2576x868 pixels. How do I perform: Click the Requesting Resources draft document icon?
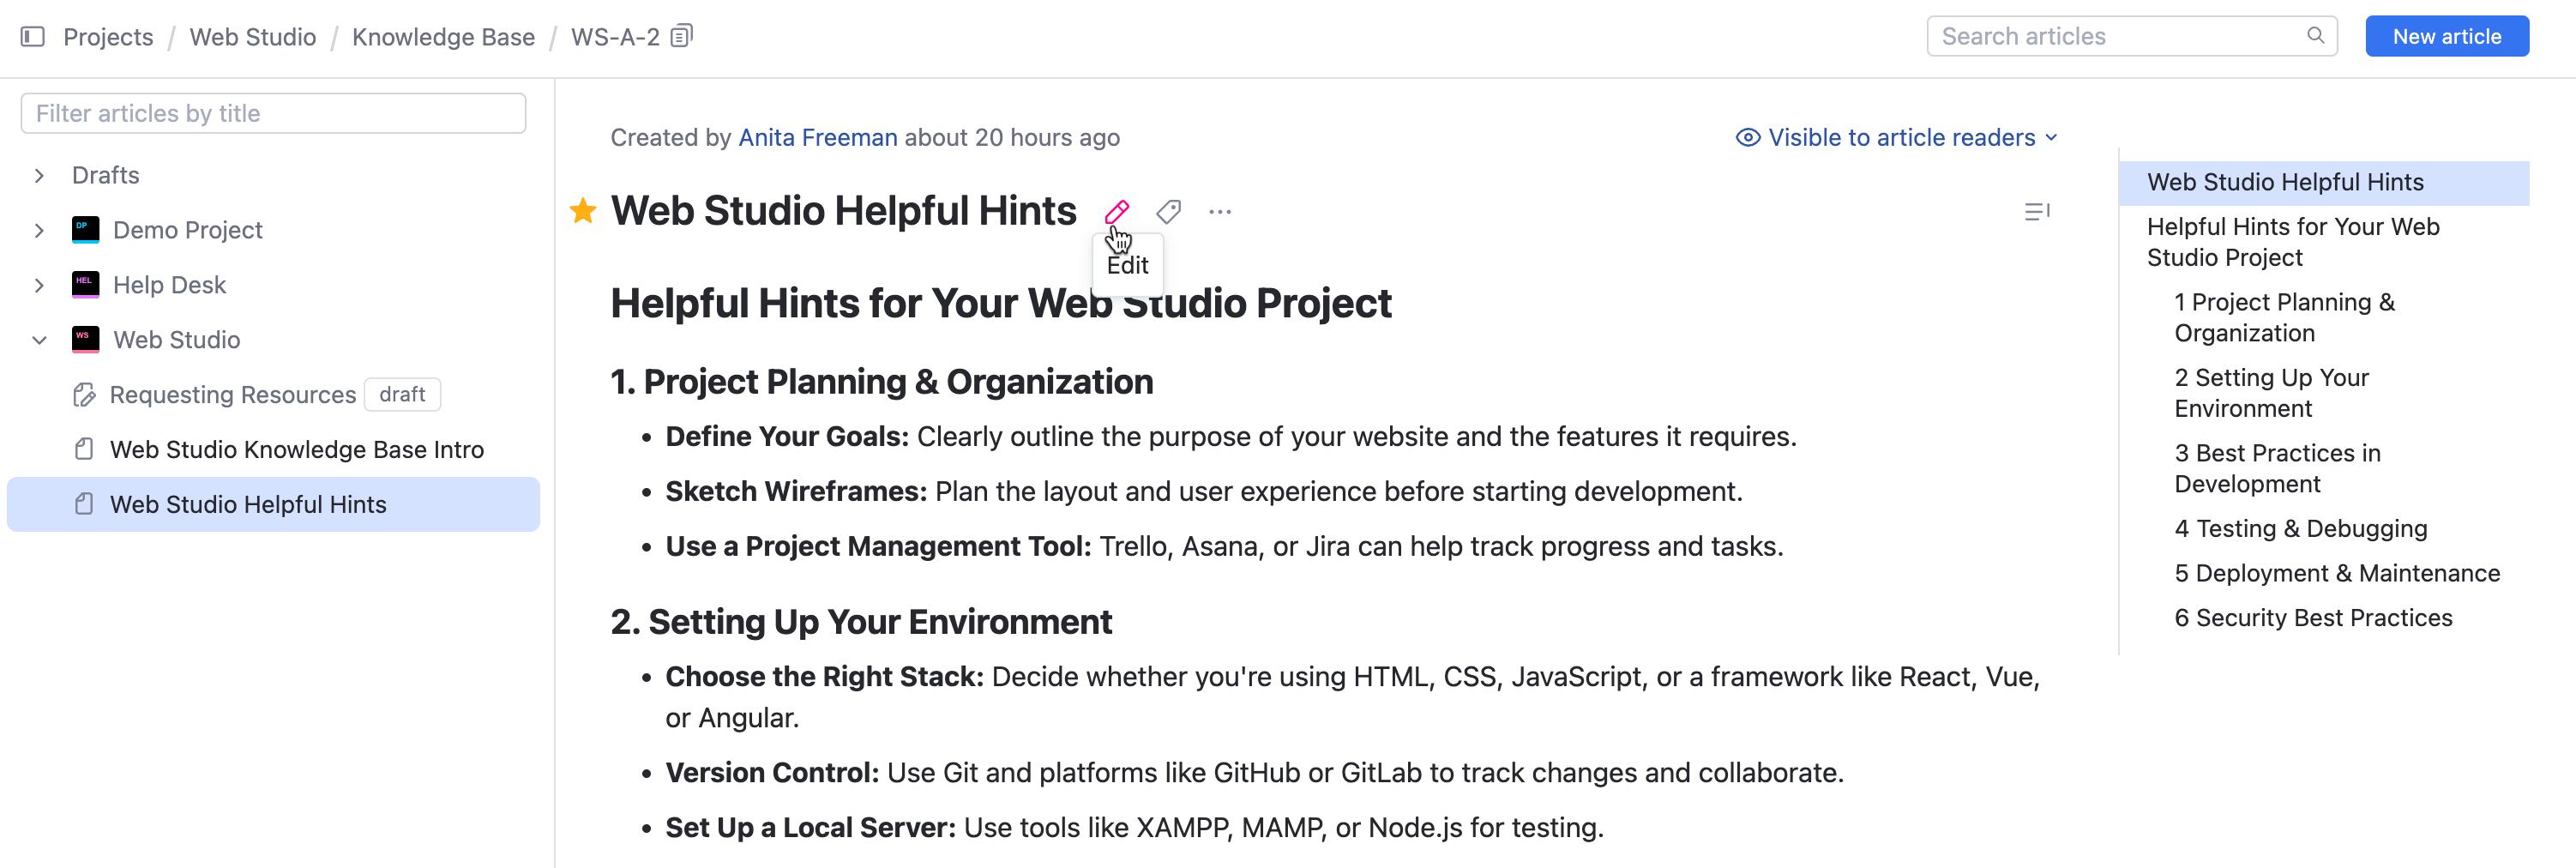point(85,395)
